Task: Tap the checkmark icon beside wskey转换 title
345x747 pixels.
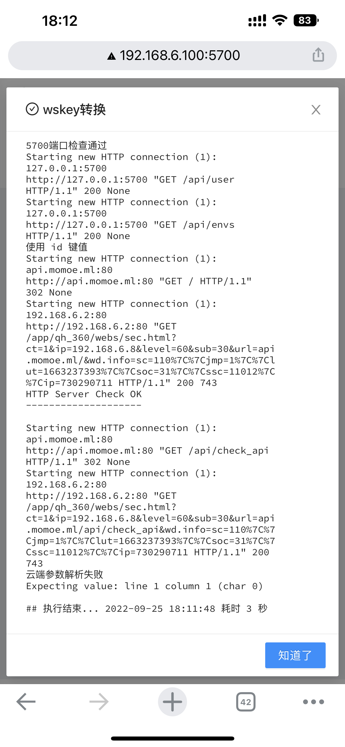Action: [33, 110]
